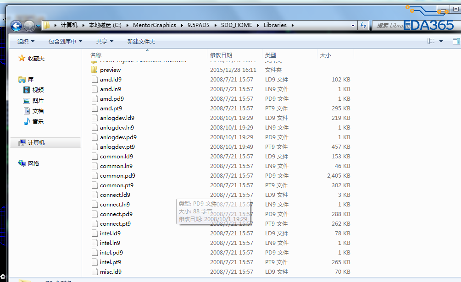Open the 视频 library
The height and width of the screenshot is (282, 461).
point(38,90)
